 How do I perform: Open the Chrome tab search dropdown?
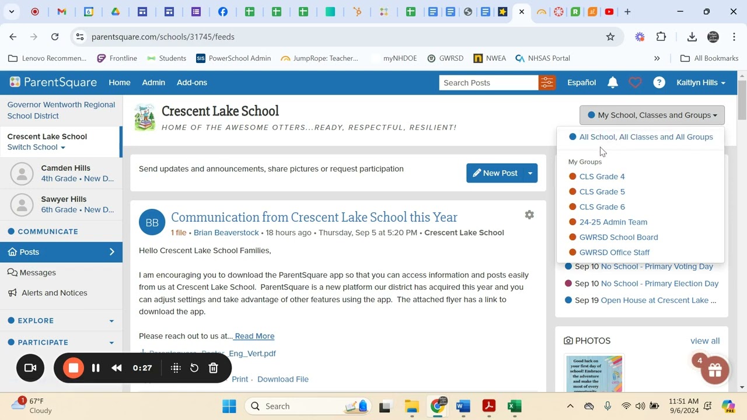[12, 12]
